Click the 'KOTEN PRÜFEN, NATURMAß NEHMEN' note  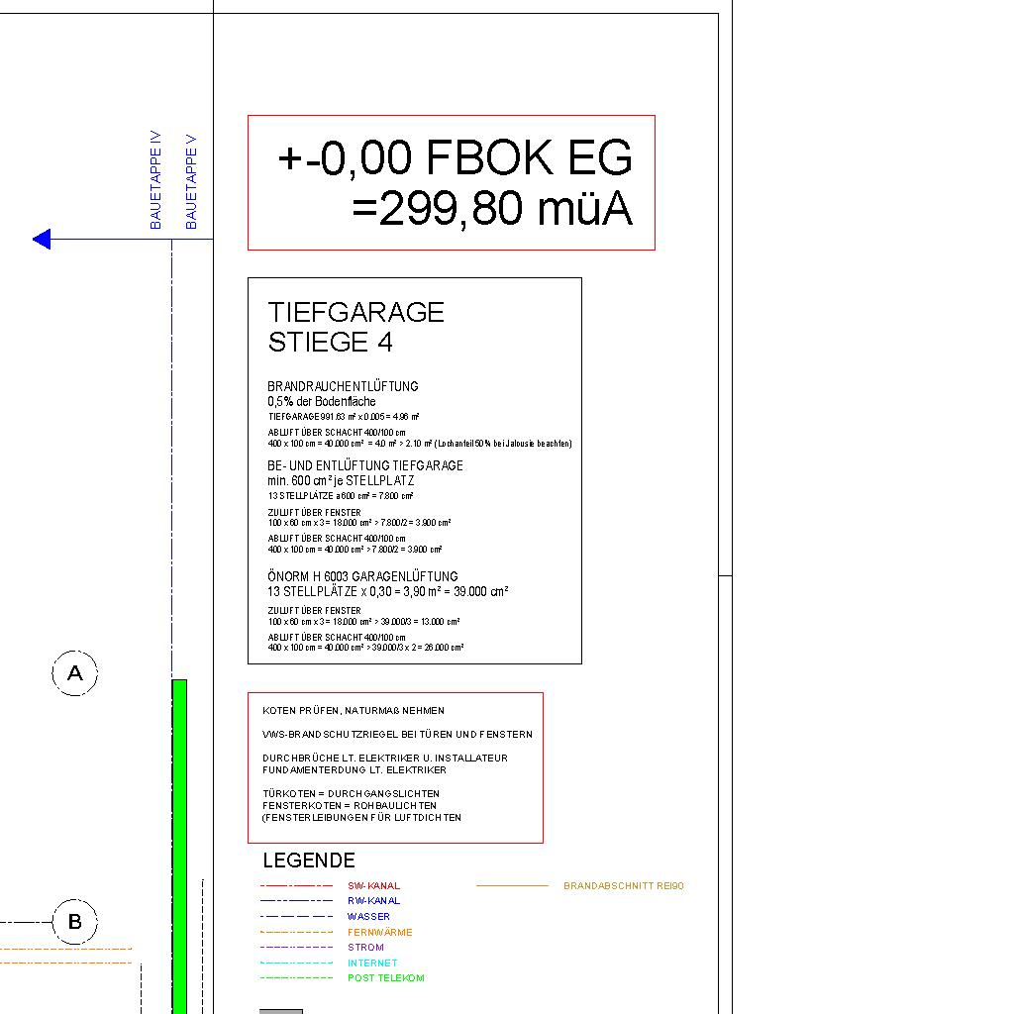pyautogui.click(x=354, y=711)
